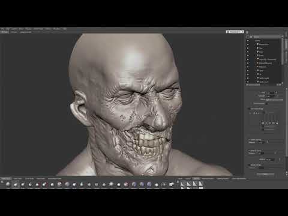Screen dimensions: 288x216
Task: Select the Sculpt brush tool
Action: point(8,185)
